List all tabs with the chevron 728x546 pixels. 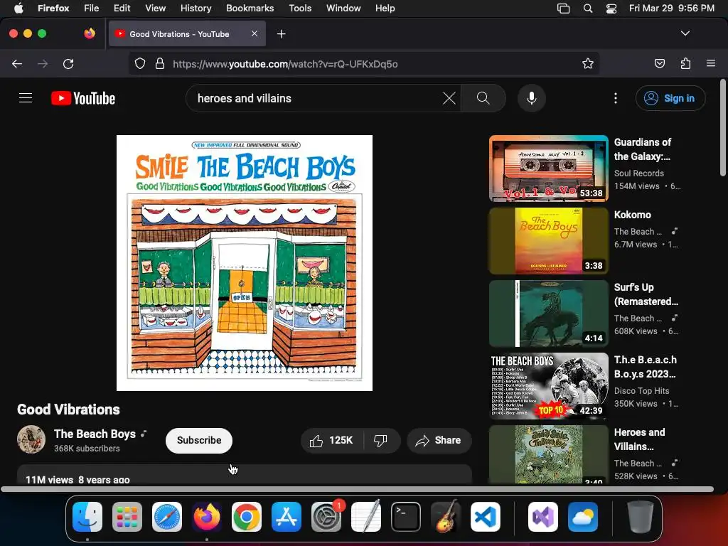[x=685, y=33]
